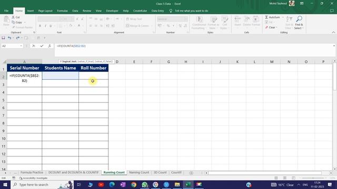337x189 pixels.
Task: Switch to Naming Count sheet tab
Action: [139, 173]
